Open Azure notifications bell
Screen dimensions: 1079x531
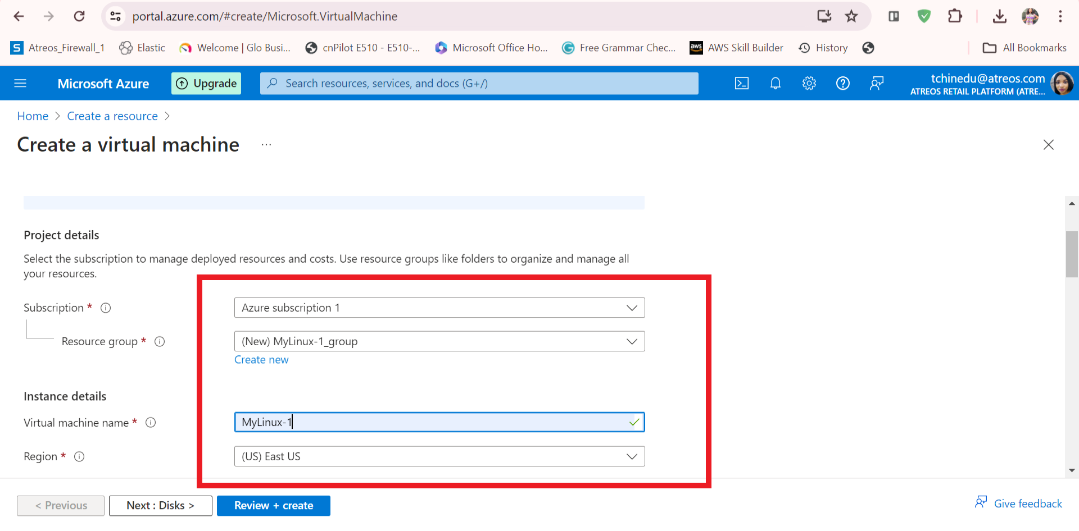pos(776,84)
